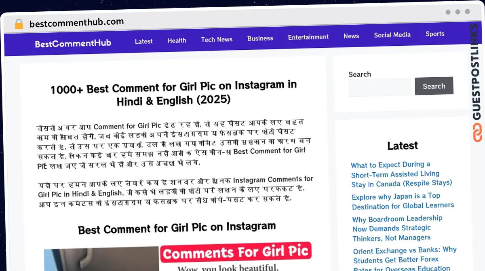Viewport: 485px width, 271px height.
Task: Open the Sports category
Action: [435, 34]
